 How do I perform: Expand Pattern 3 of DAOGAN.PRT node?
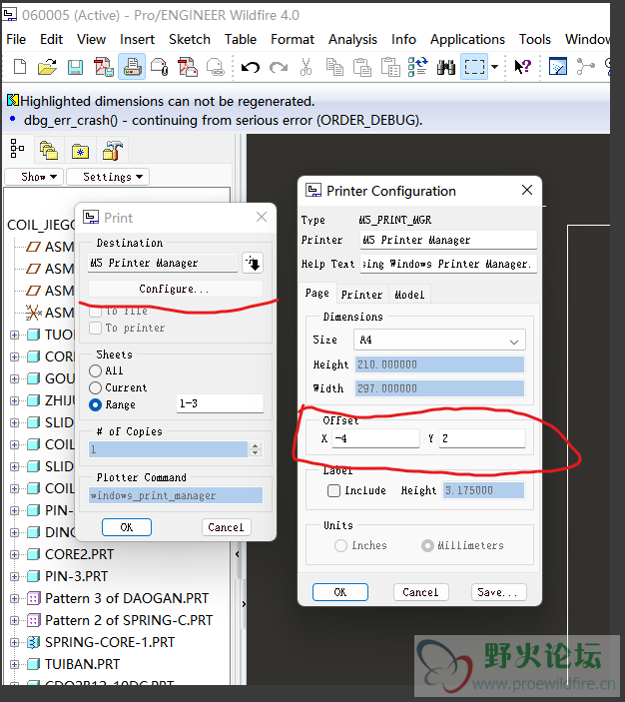[14, 598]
